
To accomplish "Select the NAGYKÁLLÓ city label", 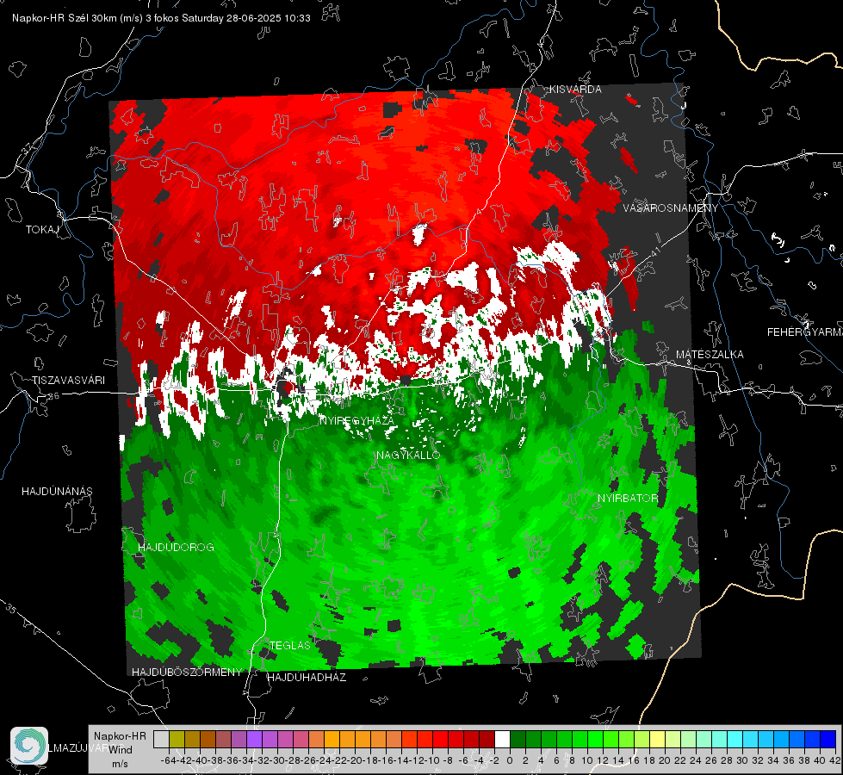I will pos(408,455).
